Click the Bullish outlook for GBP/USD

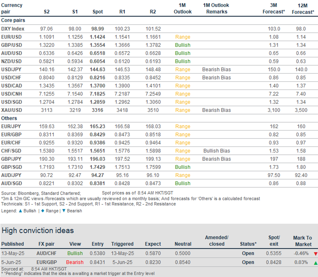(x=183, y=45)
